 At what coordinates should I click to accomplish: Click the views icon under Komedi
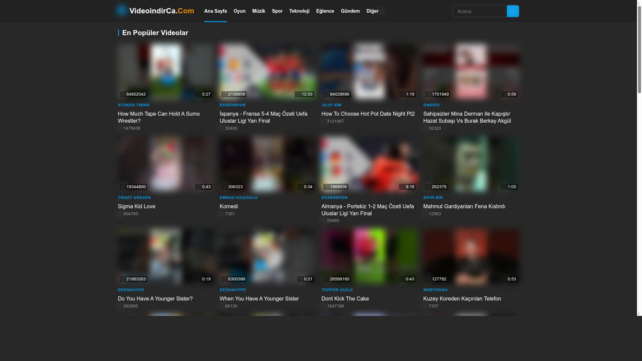tap(222, 214)
